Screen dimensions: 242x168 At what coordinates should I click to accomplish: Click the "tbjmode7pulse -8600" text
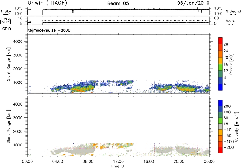pyautogui.click(x=49, y=30)
